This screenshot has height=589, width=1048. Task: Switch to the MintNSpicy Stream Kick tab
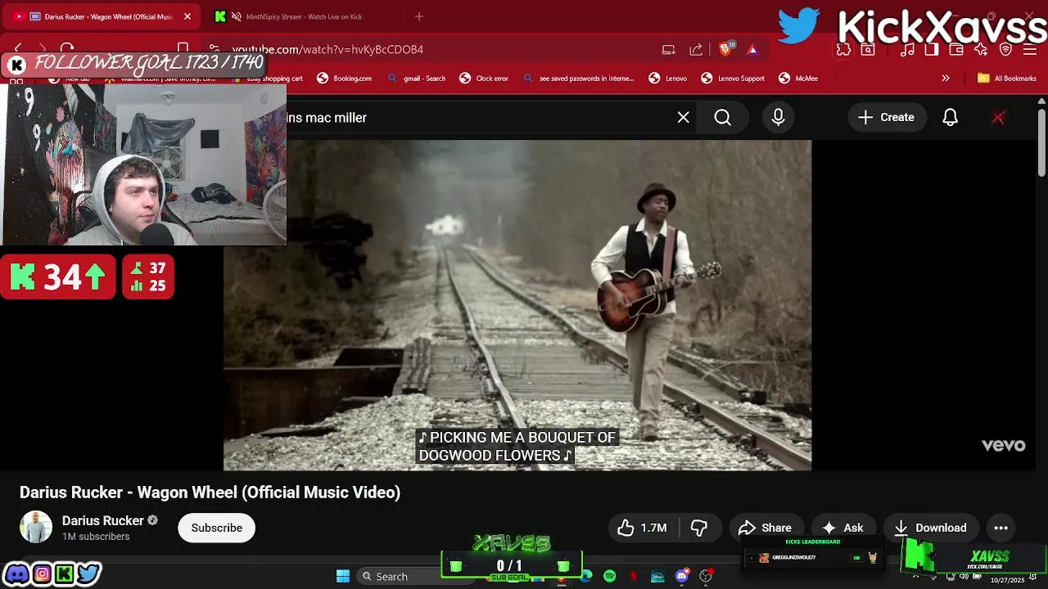(x=304, y=16)
